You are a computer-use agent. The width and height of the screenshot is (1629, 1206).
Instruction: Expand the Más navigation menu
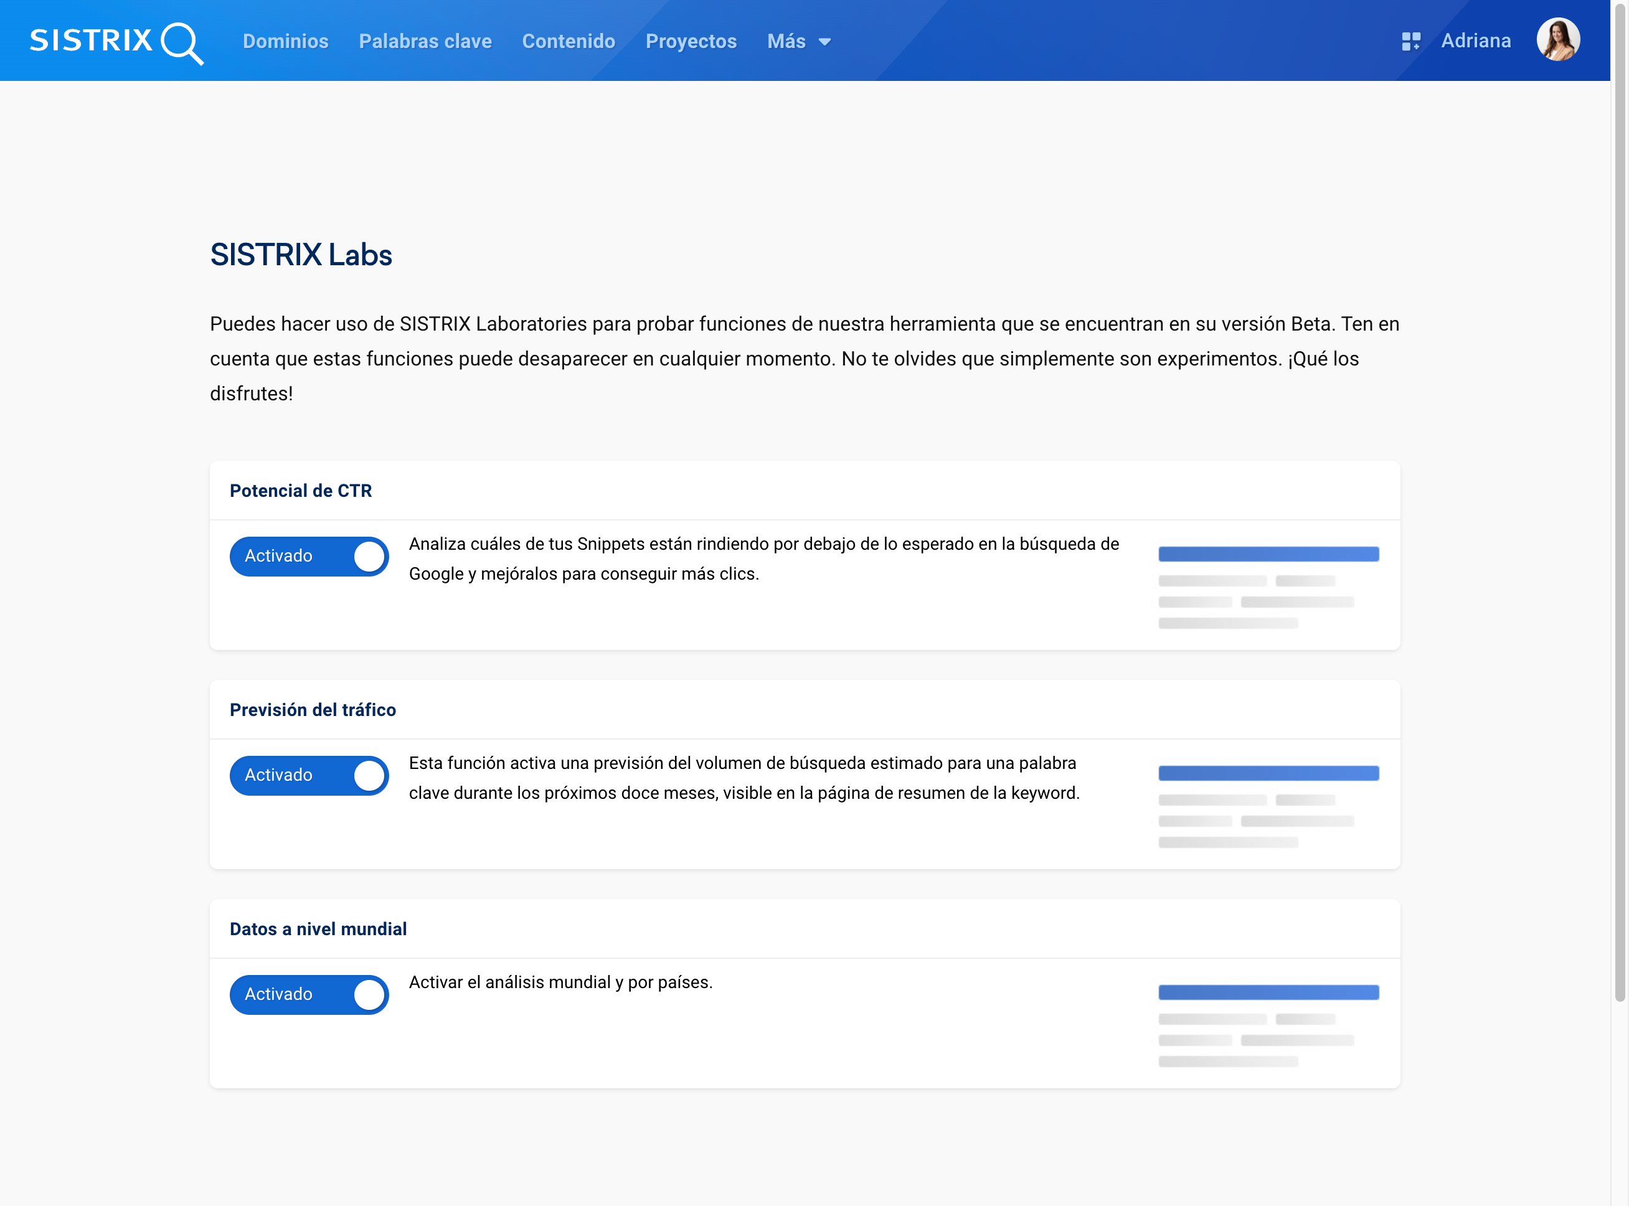pyautogui.click(x=786, y=42)
